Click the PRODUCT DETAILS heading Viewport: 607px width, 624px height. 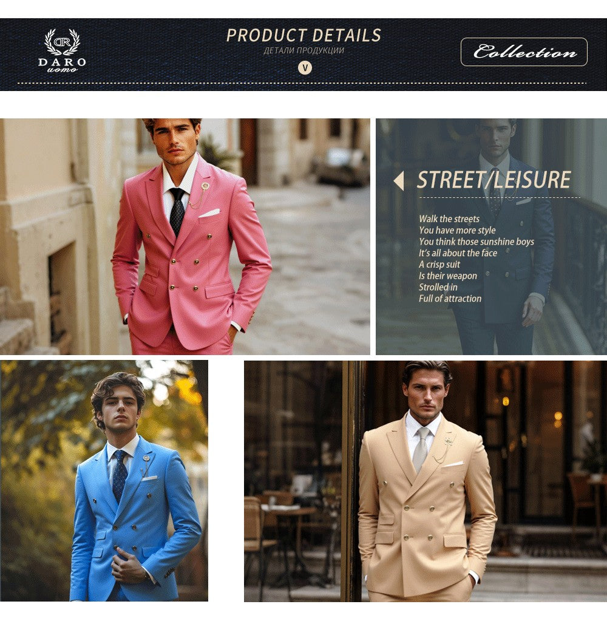point(303,35)
